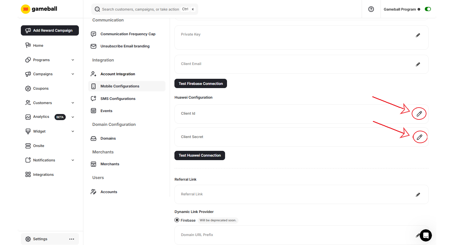Select the Mobile Configurations phone icon
454x245 pixels.
pyautogui.click(x=93, y=86)
